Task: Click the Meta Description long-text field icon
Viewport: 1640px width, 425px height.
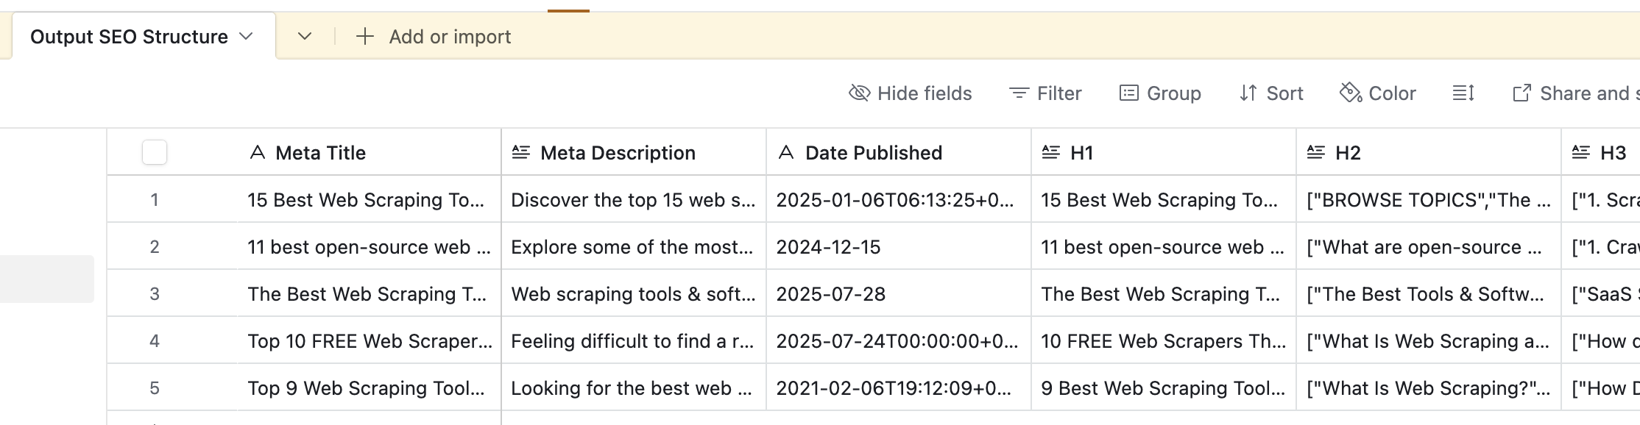Action: coord(521,153)
